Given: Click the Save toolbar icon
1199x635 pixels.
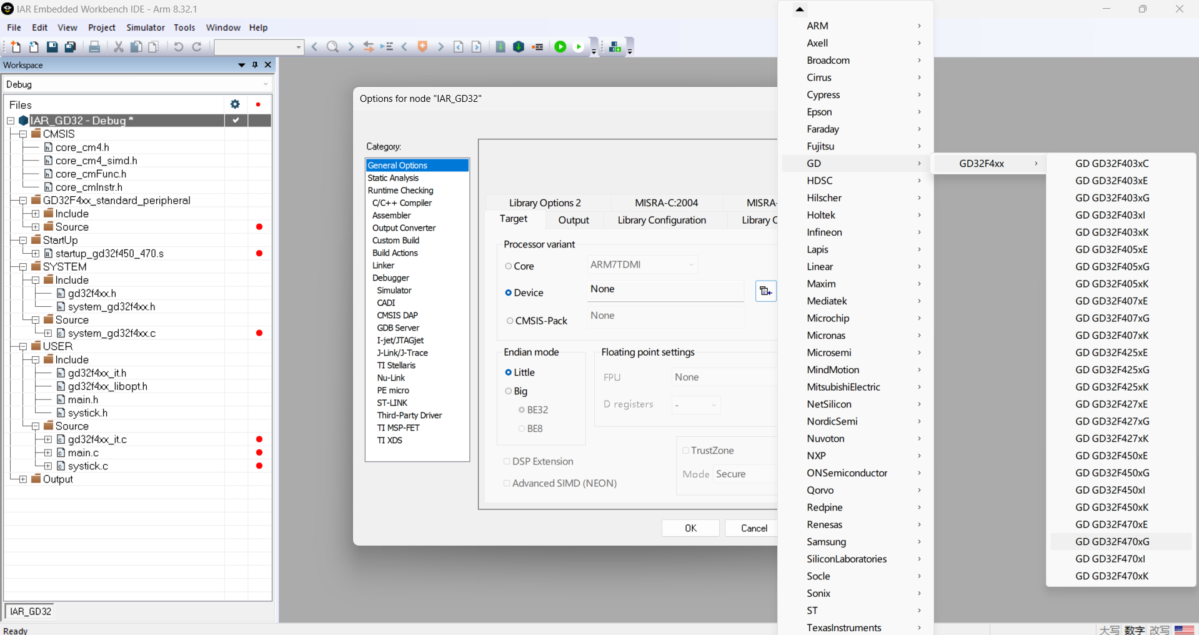Looking at the screenshot, I should [52, 47].
